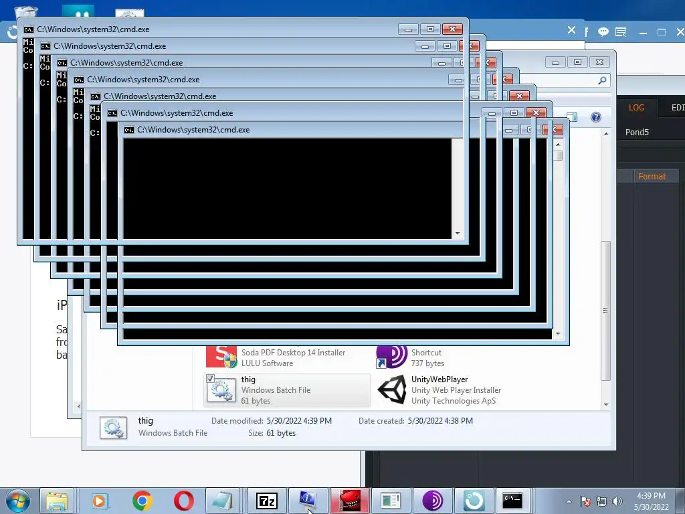
Task: Open system menu icon of lowest cmd window
Action: coord(129,130)
